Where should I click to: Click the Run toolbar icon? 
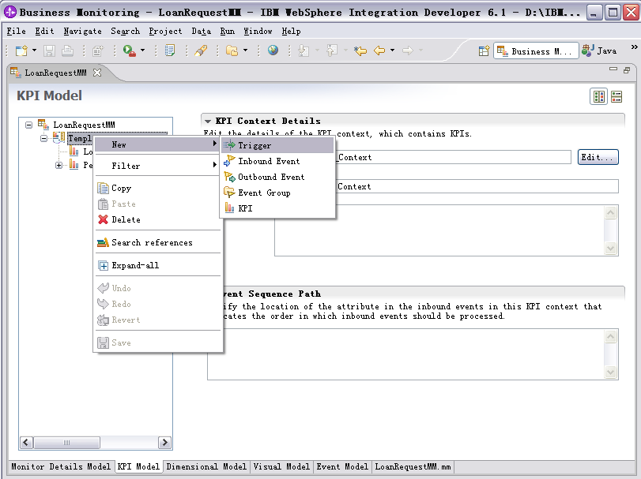click(x=129, y=51)
